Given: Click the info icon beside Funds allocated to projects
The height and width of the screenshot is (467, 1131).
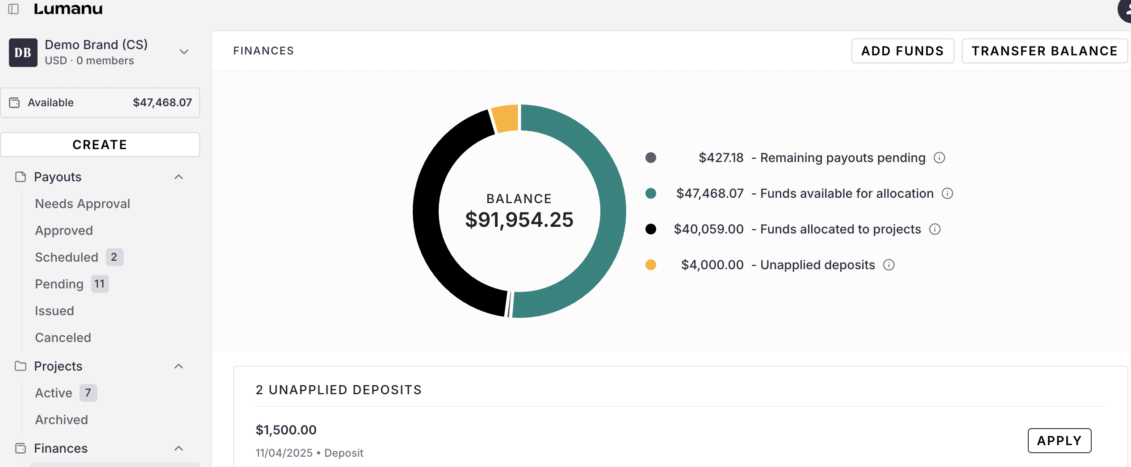Looking at the screenshot, I should [935, 229].
